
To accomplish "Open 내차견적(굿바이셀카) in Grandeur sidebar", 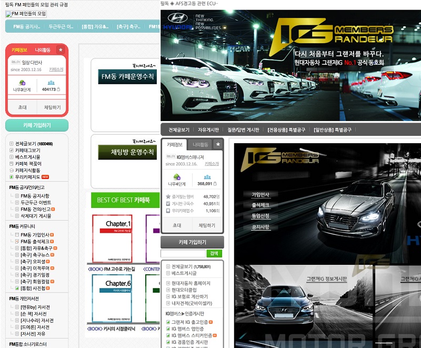I will [x=192, y=303].
